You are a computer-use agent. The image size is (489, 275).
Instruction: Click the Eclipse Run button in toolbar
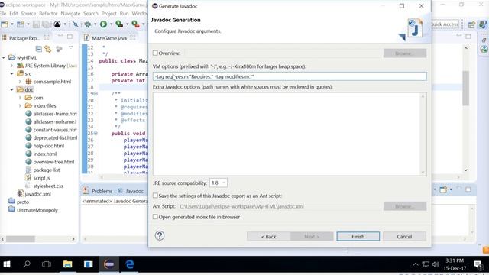point(104,24)
